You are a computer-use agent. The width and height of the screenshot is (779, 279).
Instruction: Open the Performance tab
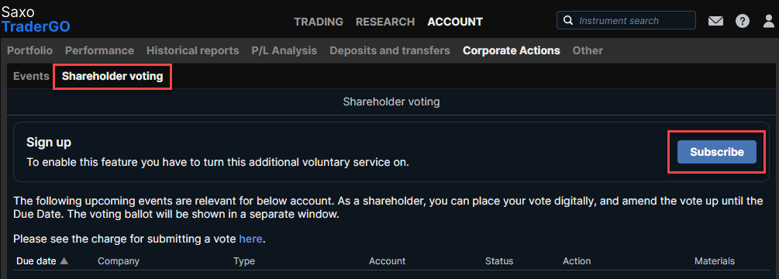tap(99, 50)
